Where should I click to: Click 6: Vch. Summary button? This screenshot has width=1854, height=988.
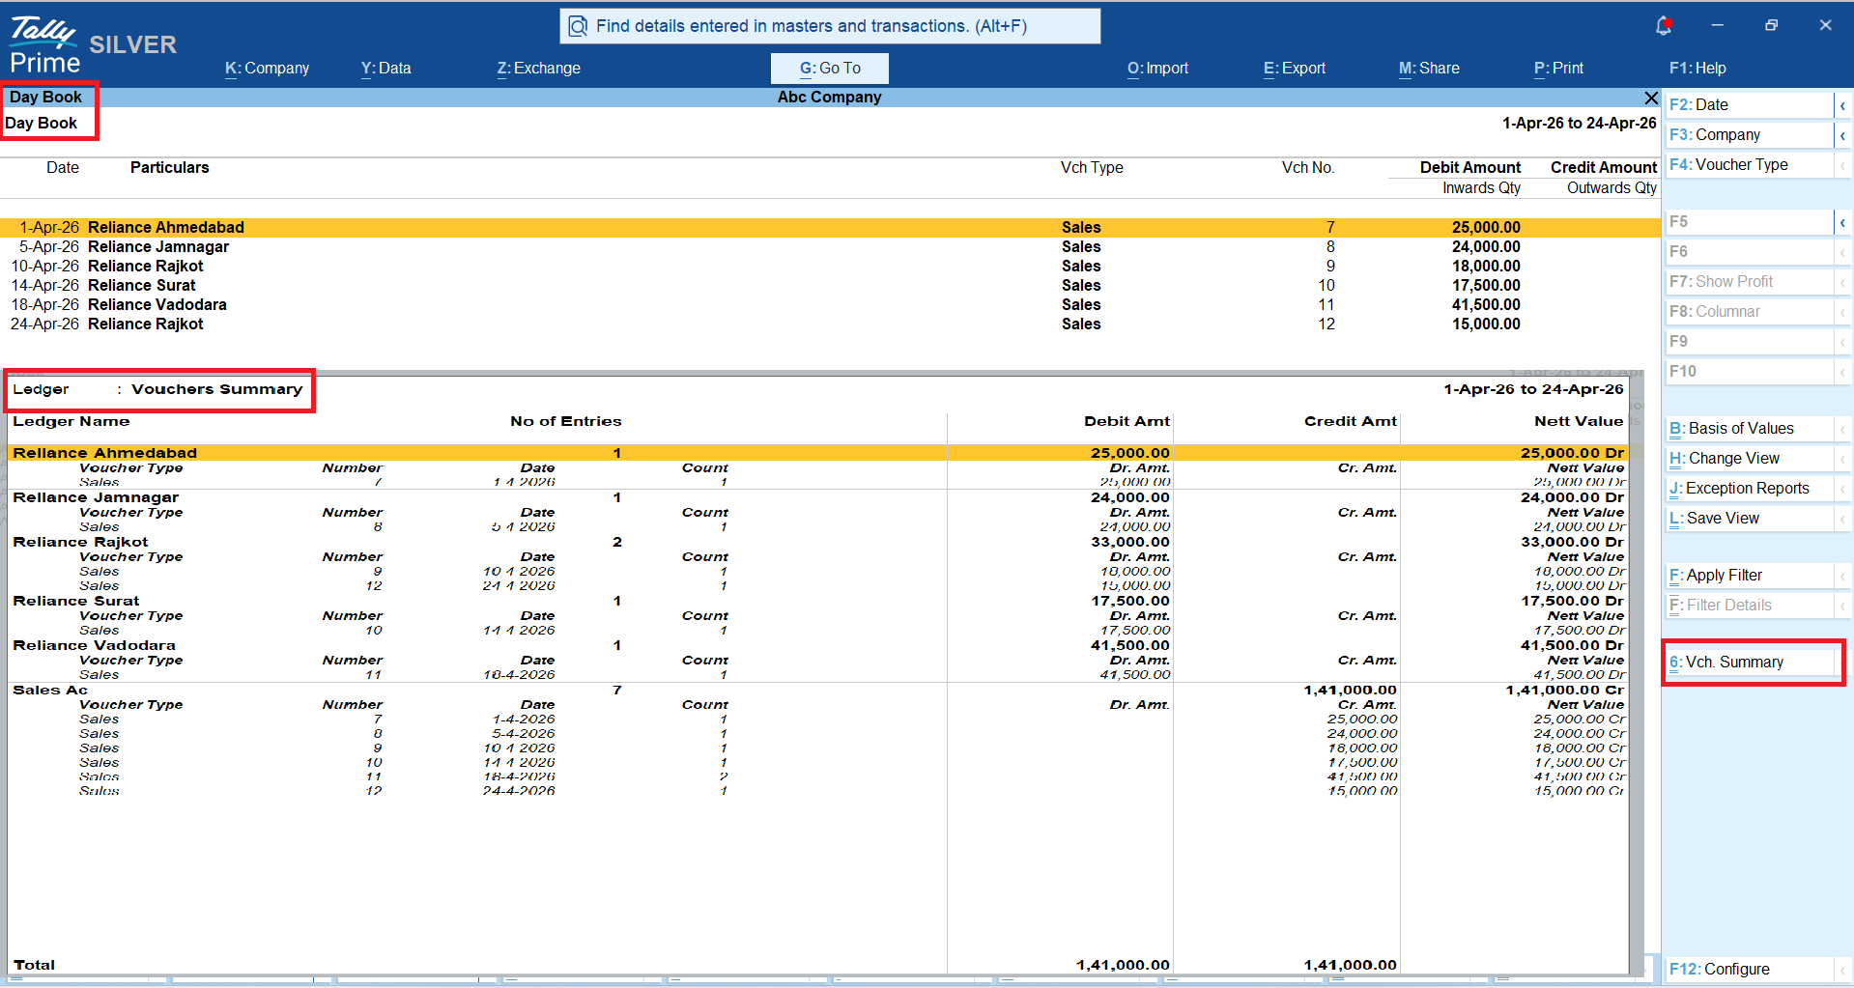pyautogui.click(x=1750, y=663)
